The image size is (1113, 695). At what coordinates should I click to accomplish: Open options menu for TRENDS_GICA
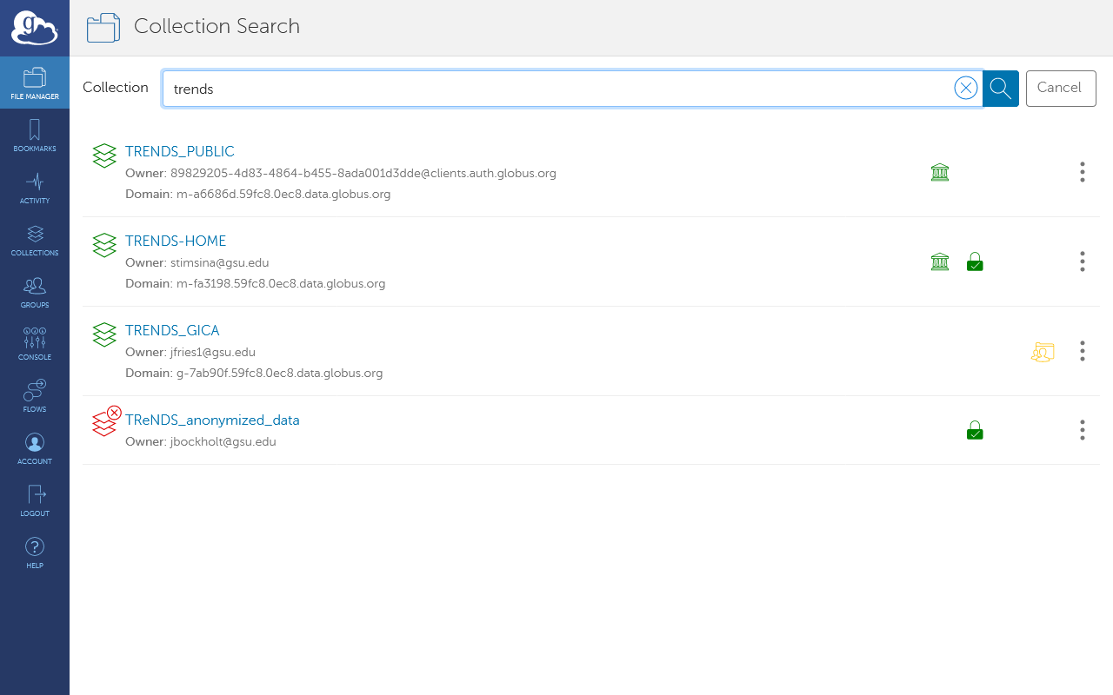click(1083, 351)
